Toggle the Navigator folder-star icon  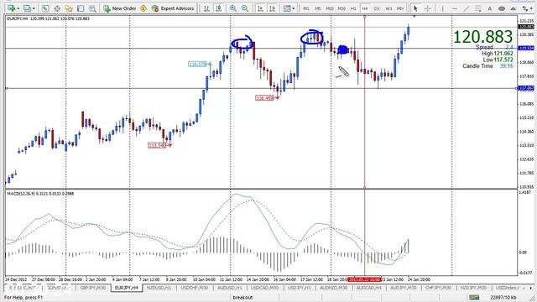[x=69, y=8]
